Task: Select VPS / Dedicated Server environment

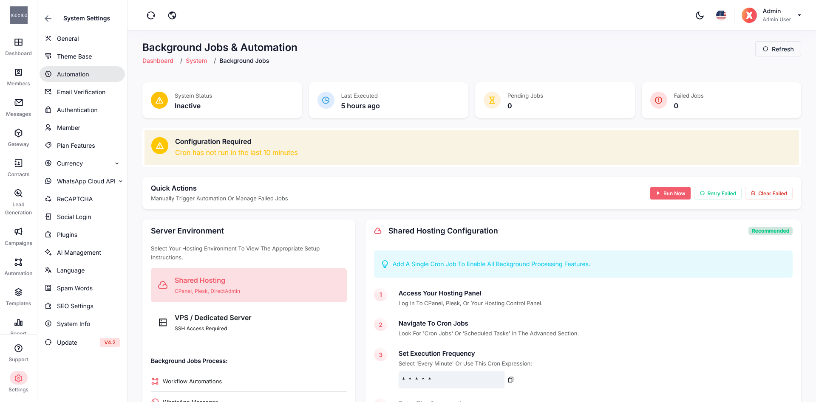Action: pos(249,323)
